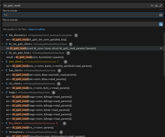Dismiss the bt_rpc_gatt_client.c match line
165x137 pixels.
coord(161,48)
